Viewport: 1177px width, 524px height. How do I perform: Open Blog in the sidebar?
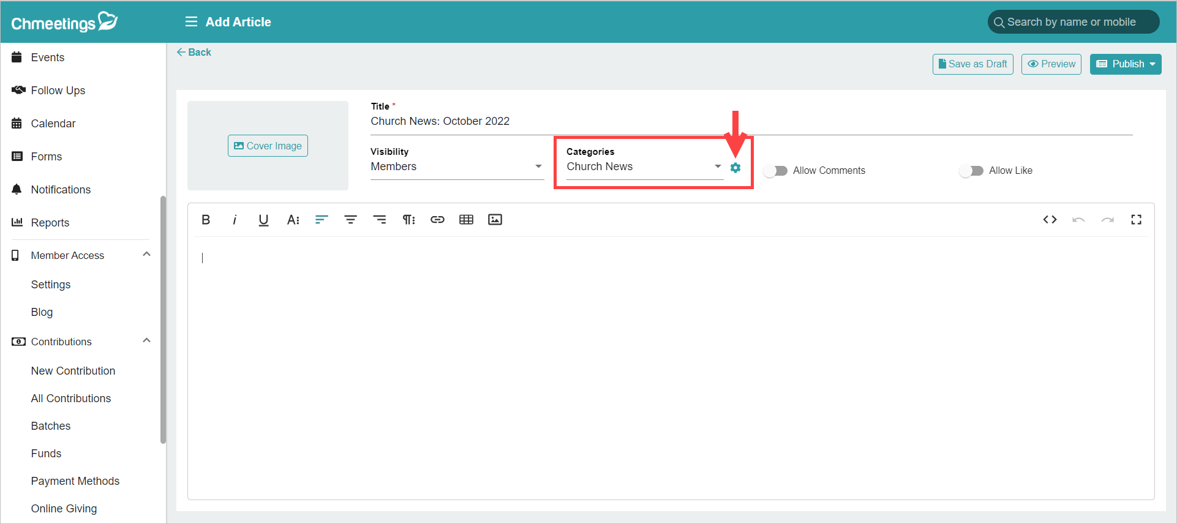(x=42, y=312)
